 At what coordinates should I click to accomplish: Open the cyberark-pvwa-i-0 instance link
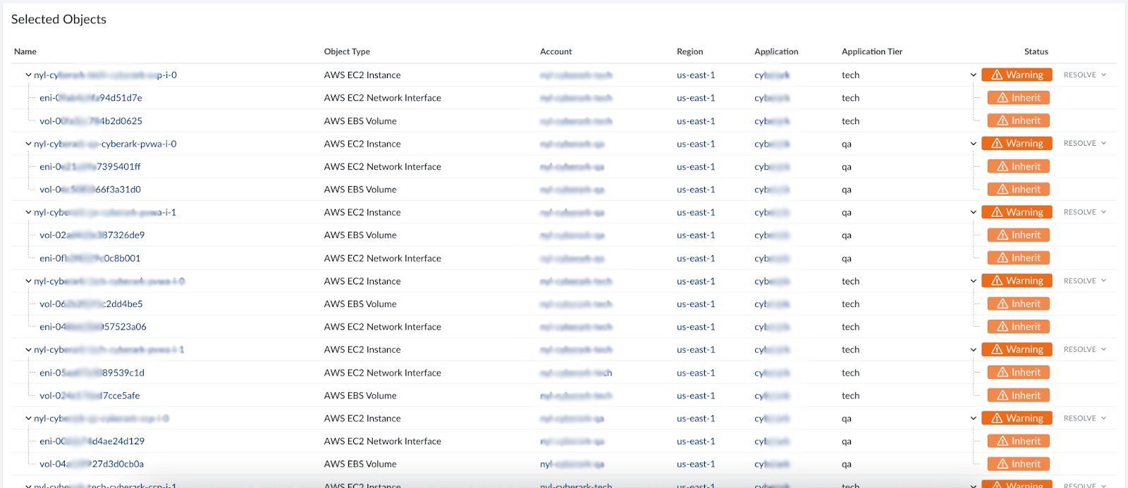(105, 144)
